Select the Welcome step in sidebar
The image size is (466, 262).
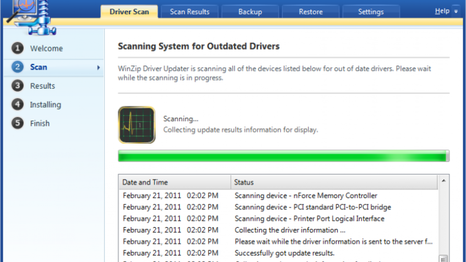(x=54, y=48)
